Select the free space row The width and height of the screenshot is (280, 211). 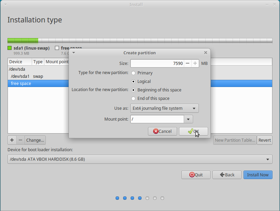[x=140, y=83]
